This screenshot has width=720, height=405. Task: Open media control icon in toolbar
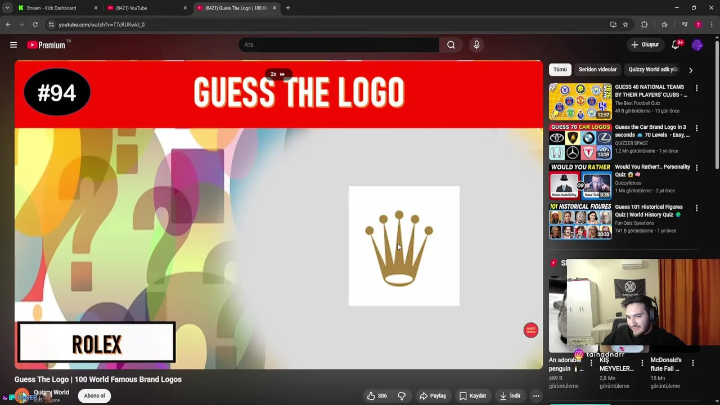point(685,24)
